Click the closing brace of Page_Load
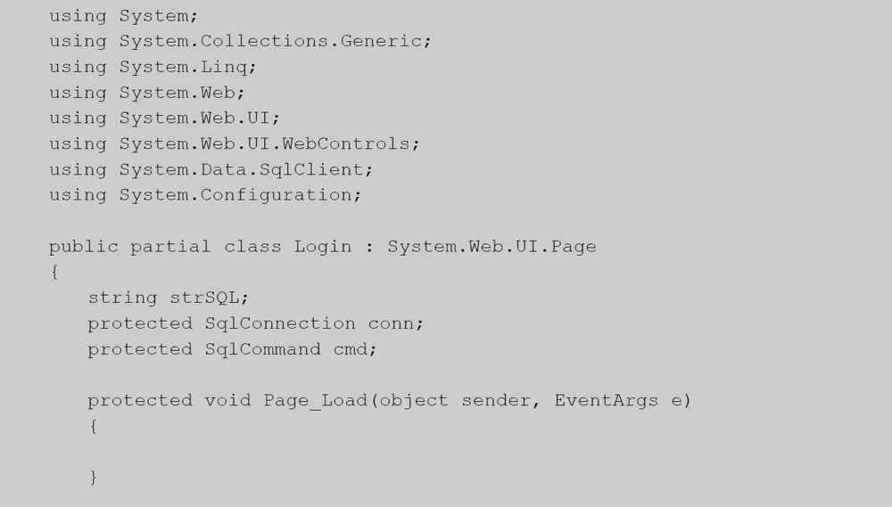This screenshot has width=892, height=507. point(94,478)
